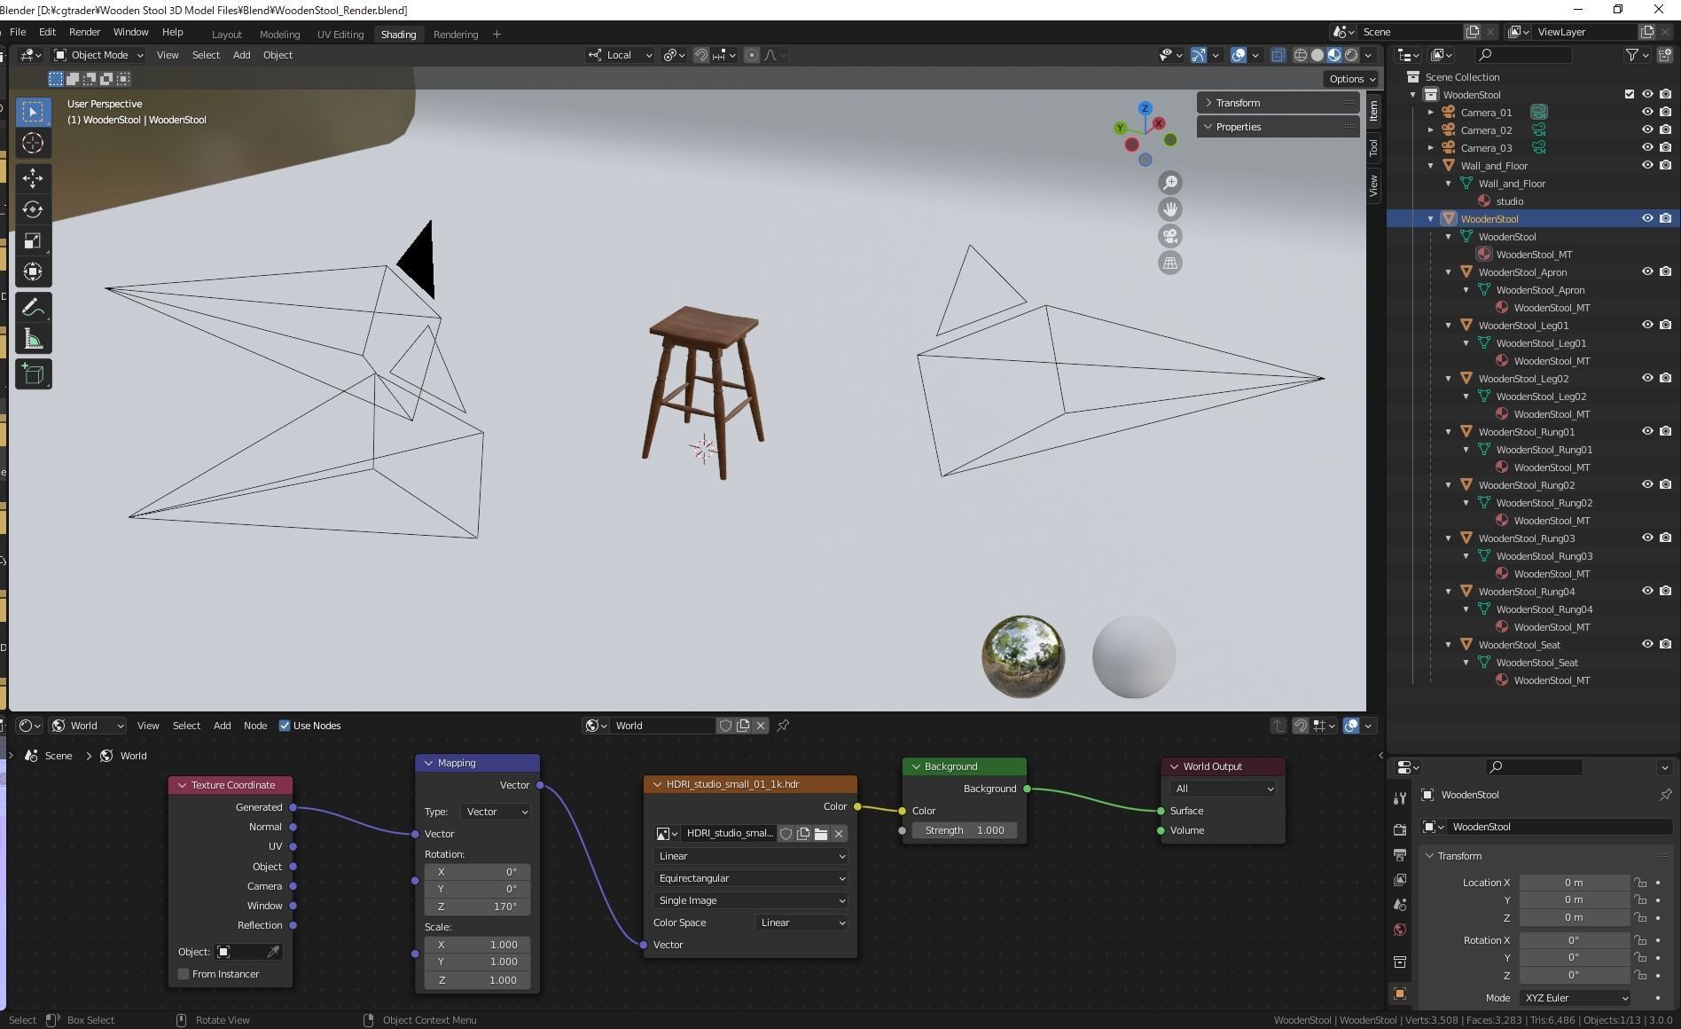Activate the Select Box tool
This screenshot has width=1681, height=1029.
tap(33, 112)
